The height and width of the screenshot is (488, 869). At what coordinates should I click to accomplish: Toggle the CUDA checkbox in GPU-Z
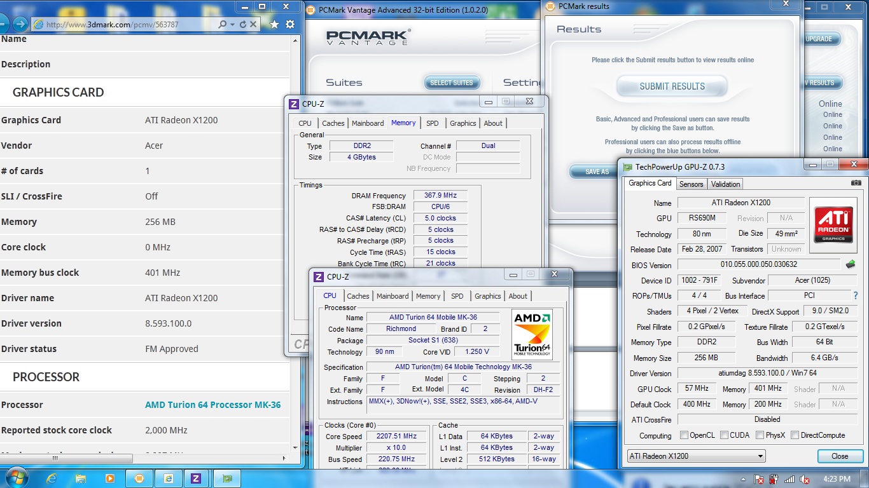[x=723, y=435]
